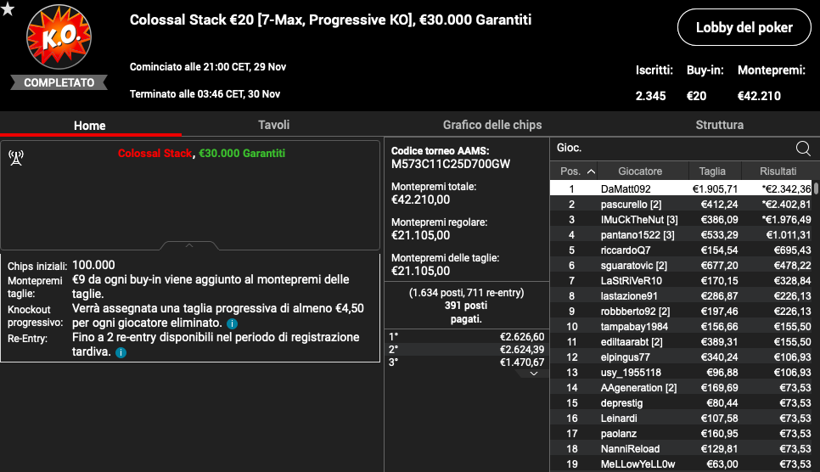Expand the payout list down chevron
The height and width of the screenshot is (472, 820).
coord(532,374)
